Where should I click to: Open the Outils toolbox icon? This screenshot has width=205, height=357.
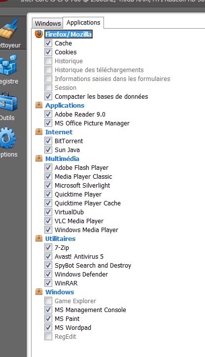[8, 102]
